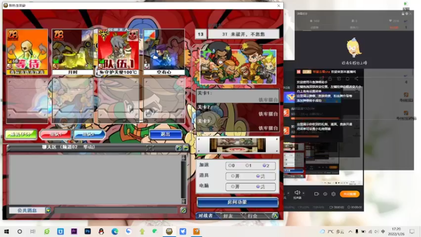Open Microsoft Edge from the taskbar
Screen dimensions: 421x237
[x=115, y=231]
